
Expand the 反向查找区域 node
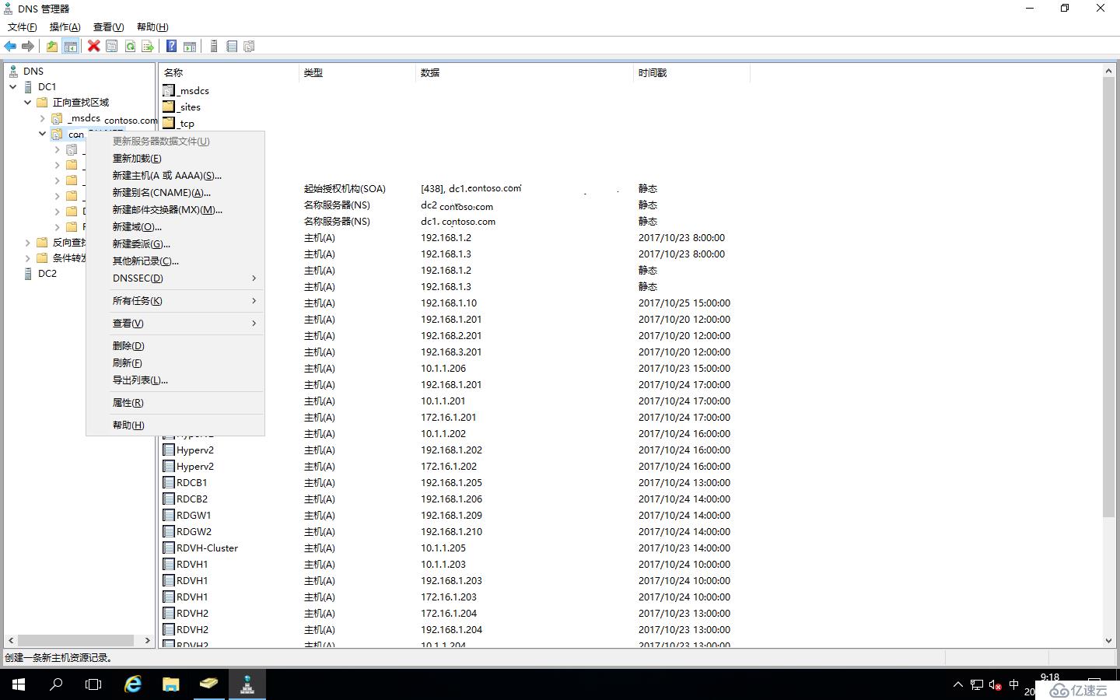click(x=28, y=243)
